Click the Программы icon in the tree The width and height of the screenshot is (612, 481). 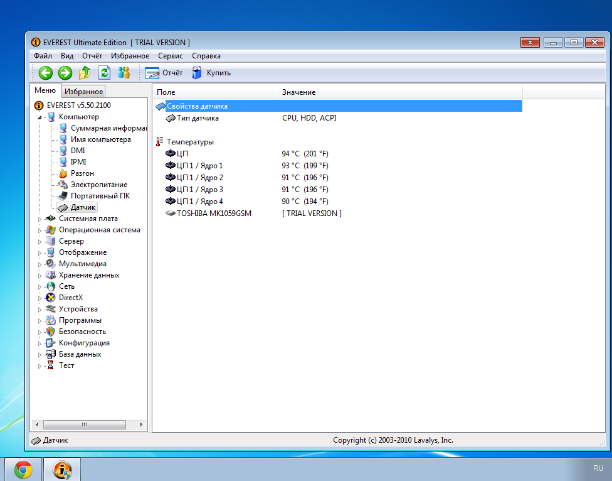click(51, 320)
